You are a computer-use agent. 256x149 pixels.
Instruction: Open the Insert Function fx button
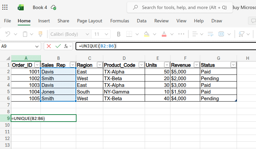pos(66,46)
